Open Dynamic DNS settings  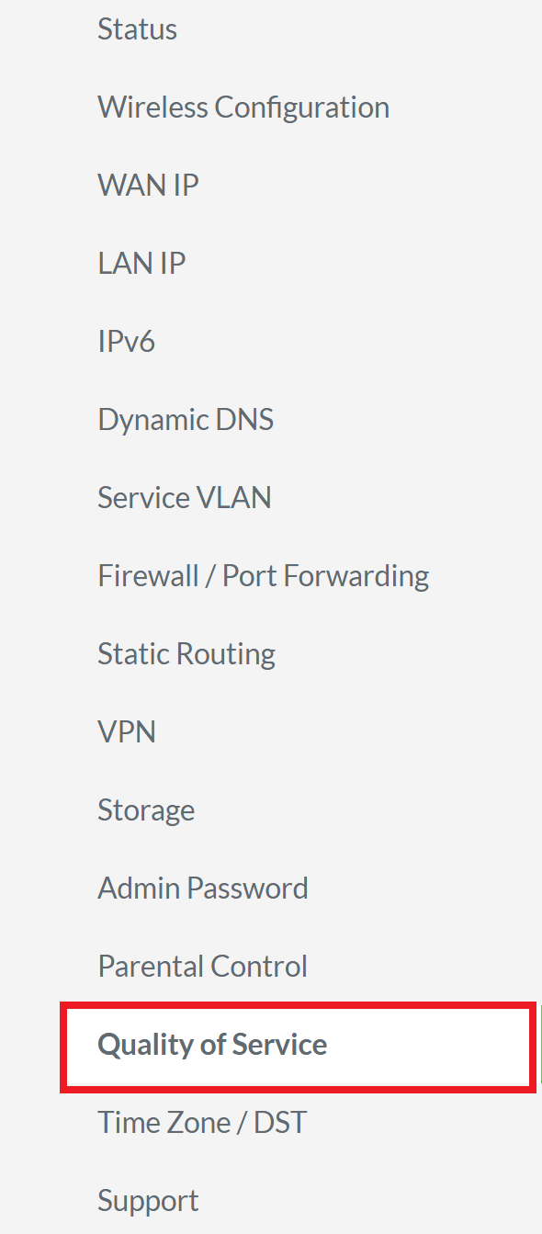(x=186, y=419)
